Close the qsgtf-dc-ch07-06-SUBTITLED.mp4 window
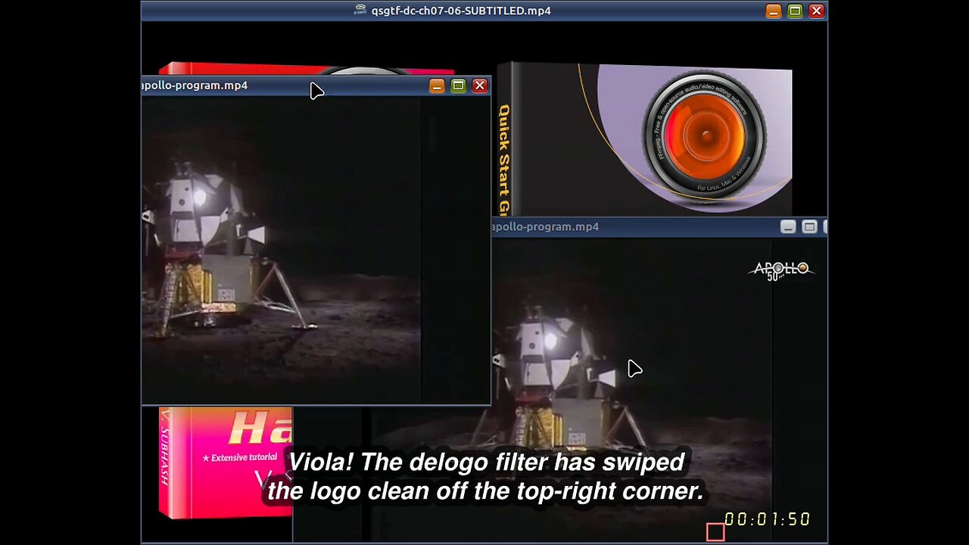 816,11
